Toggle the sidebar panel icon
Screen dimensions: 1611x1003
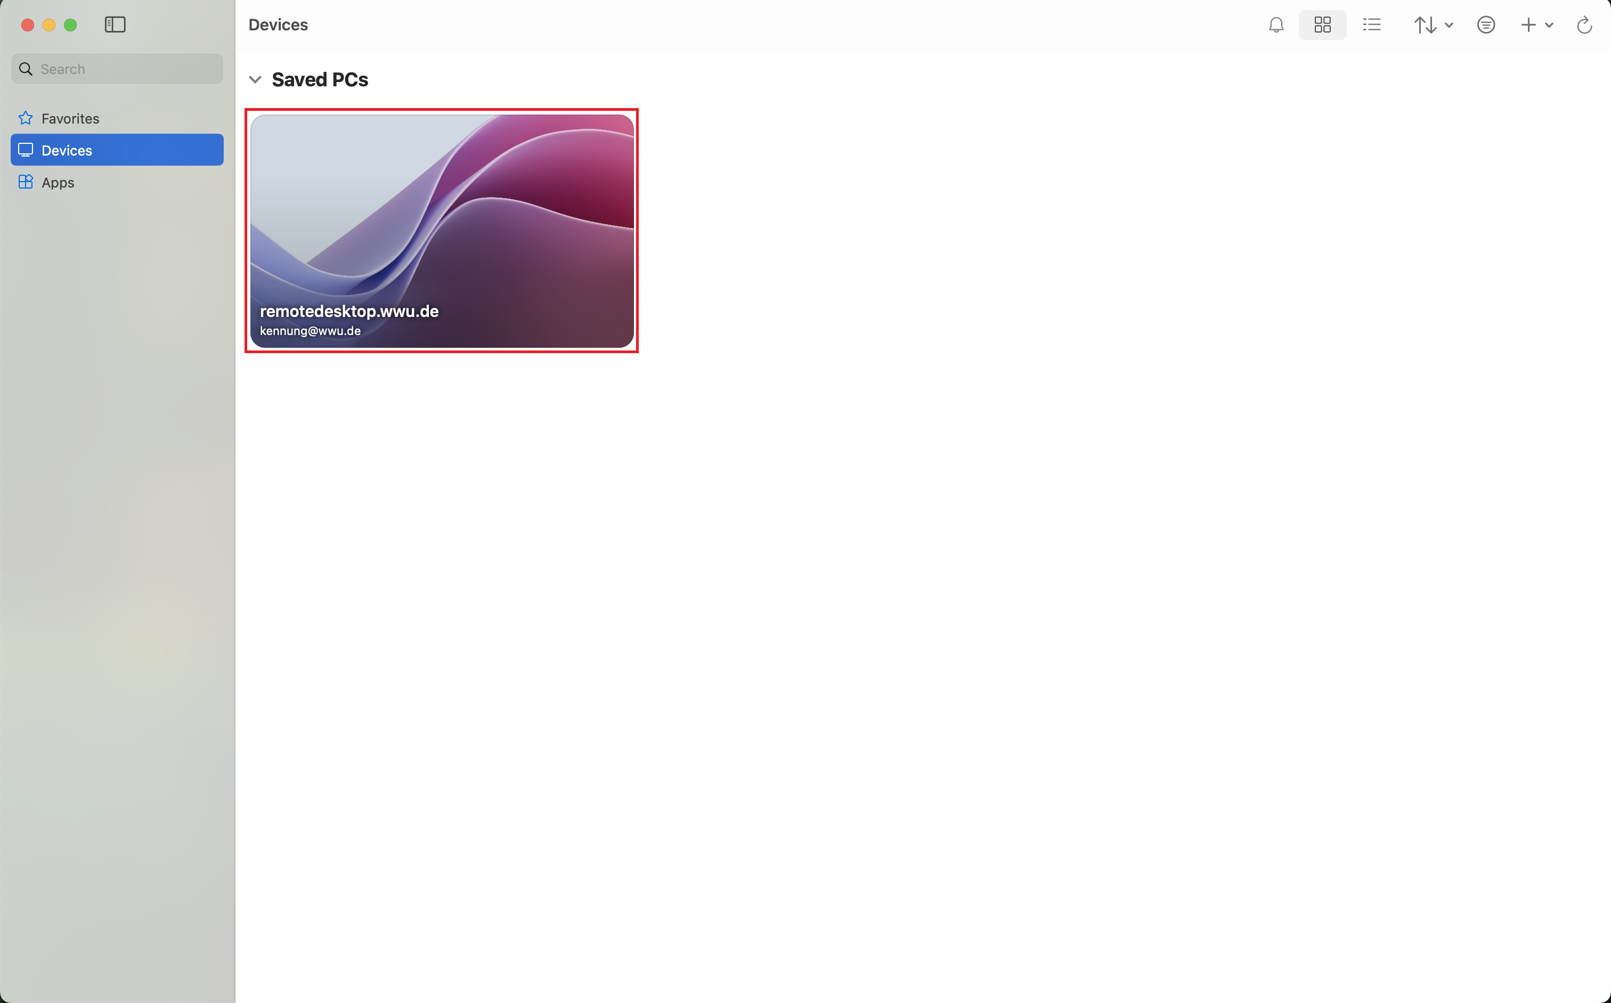coord(115,25)
